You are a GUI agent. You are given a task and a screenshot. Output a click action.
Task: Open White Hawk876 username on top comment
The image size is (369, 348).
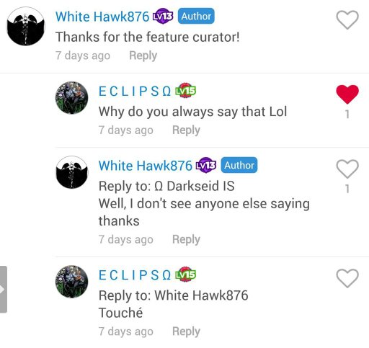pos(102,17)
